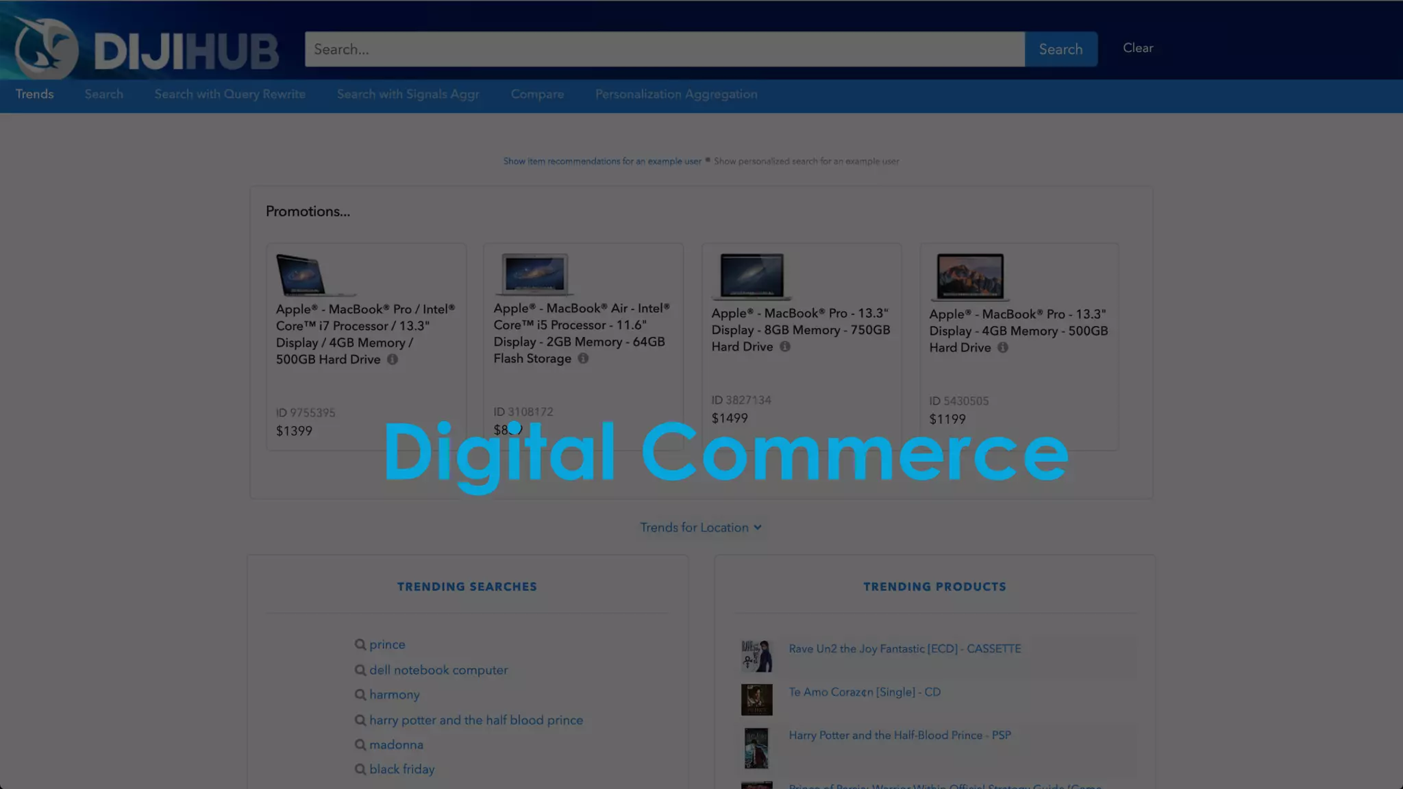Click the $1399 price
Viewport: 1403px width, 789px height.
294,431
